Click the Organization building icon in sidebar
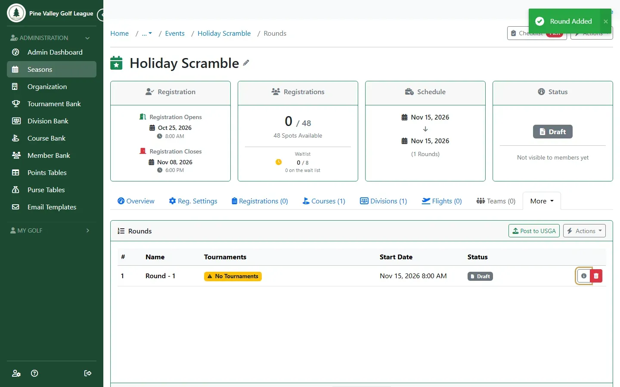Viewport: 620px width, 387px height. click(15, 86)
